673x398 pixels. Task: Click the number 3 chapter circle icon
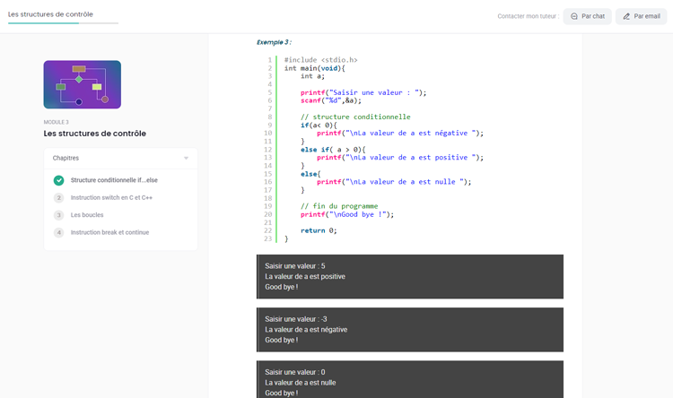click(59, 215)
